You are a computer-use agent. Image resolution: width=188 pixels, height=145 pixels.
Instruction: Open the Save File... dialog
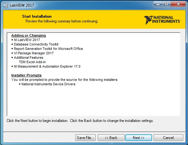pyautogui.click(x=85, y=137)
